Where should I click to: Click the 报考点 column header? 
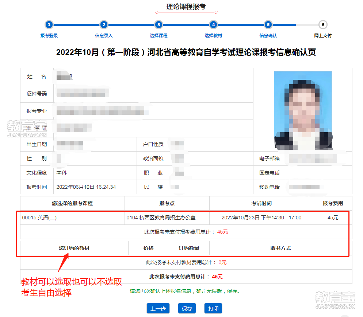coord(167,203)
